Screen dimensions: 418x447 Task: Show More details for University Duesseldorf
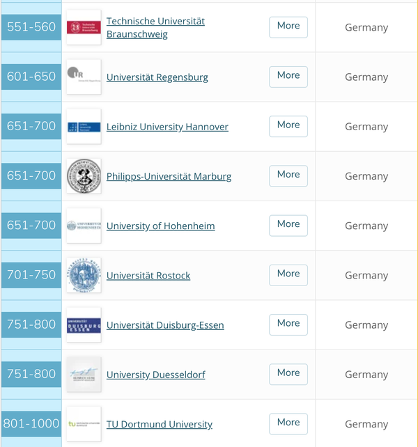click(x=288, y=373)
